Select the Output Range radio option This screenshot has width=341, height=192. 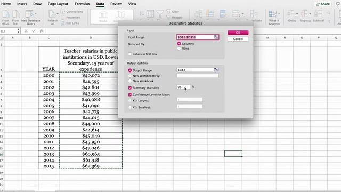coord(130,70)
